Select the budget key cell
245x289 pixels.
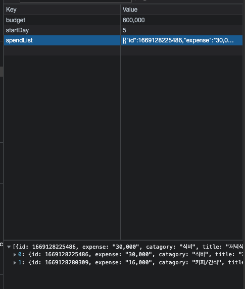[x=62, y=20]
